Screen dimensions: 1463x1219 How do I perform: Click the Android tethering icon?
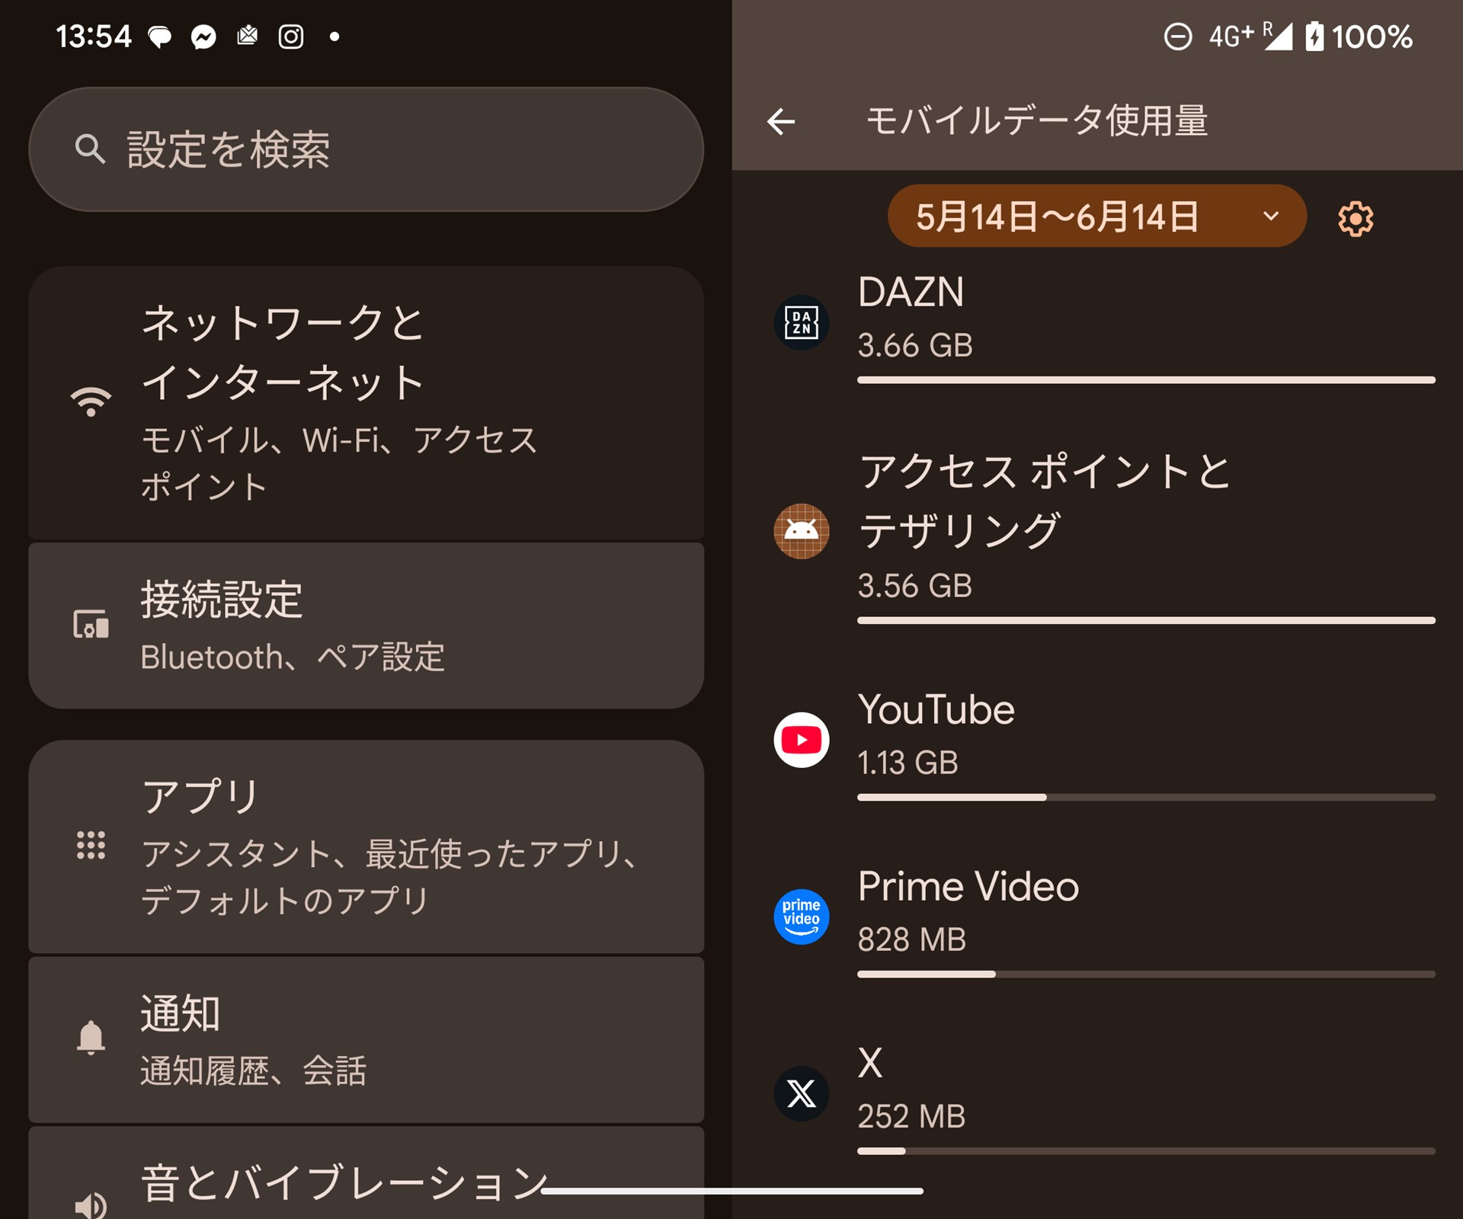[x=800, y=531]
